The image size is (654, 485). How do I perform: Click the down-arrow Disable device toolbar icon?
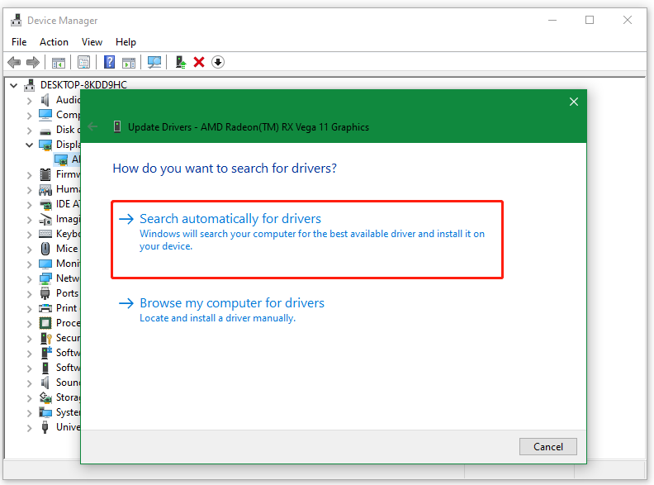(218, 62)
